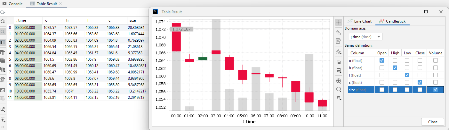Screen dimensions: 449x130
Task: Switch to the Console tab
Action: 12,4
